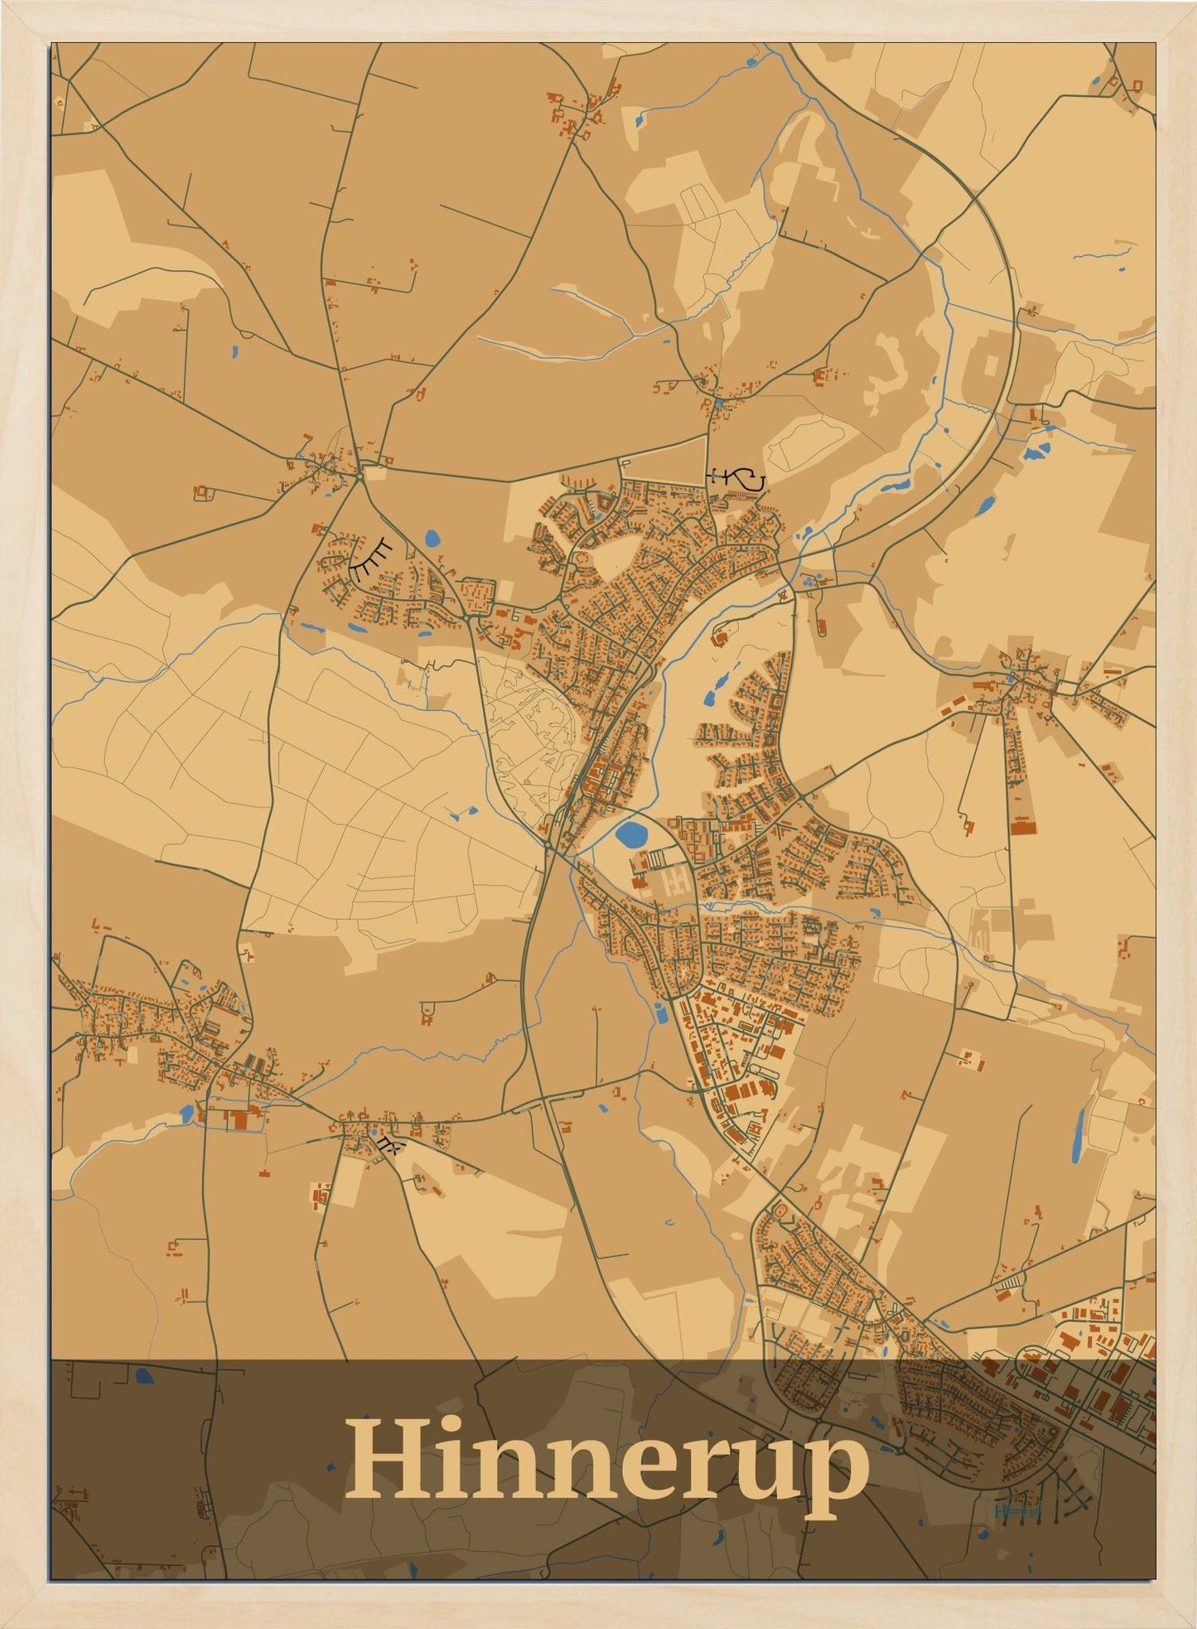Select the black comb-shaped streets in western neighborhood
1197x1629 pixels.
click(x=374, y=558)
